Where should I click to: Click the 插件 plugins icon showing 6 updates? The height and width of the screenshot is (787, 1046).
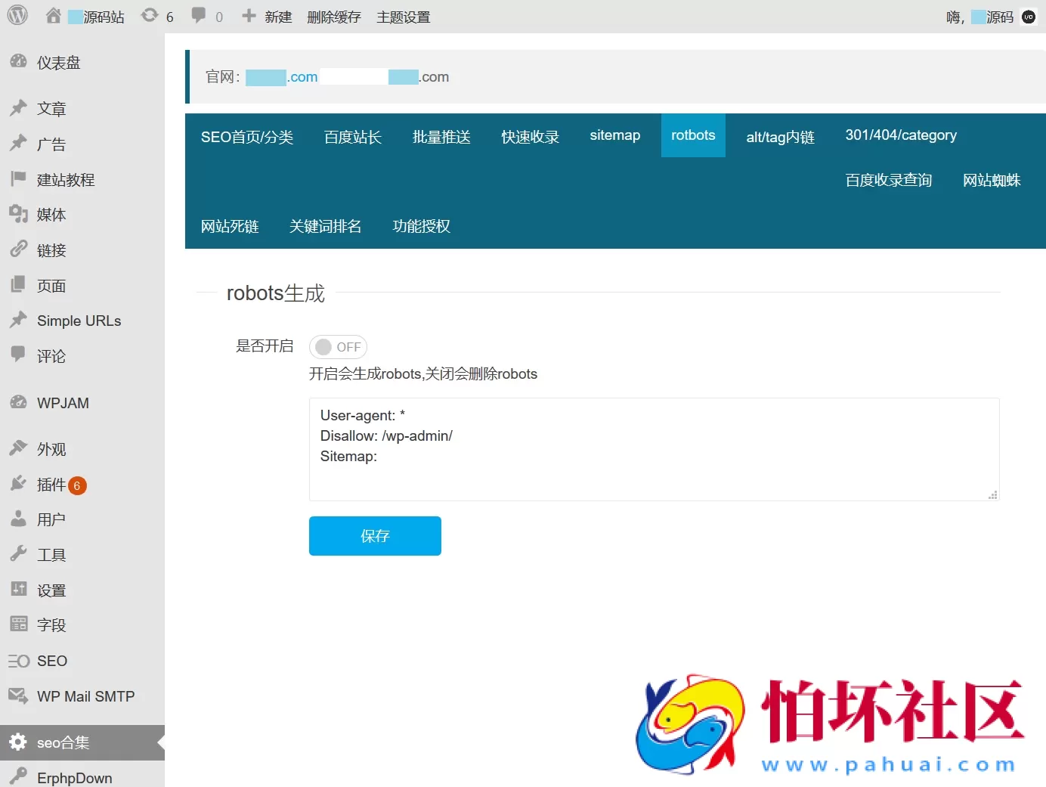point(18,485)
